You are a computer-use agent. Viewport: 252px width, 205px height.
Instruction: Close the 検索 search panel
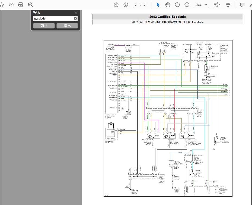(x=76, y=13)
